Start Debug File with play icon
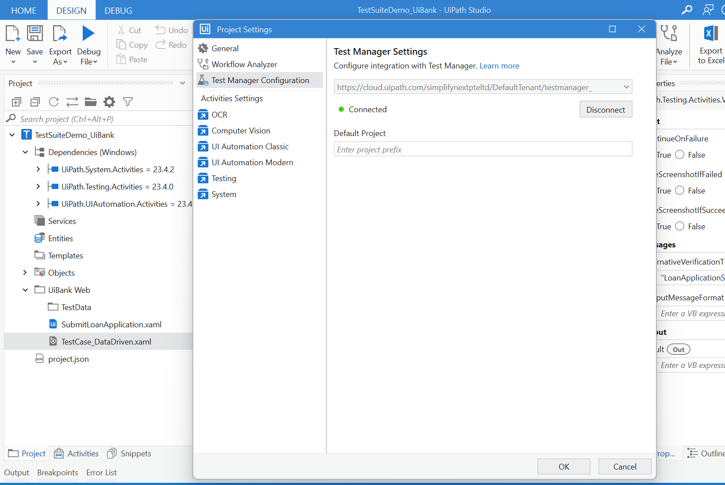This screenshot has width=725, height=485. [88, 34]
